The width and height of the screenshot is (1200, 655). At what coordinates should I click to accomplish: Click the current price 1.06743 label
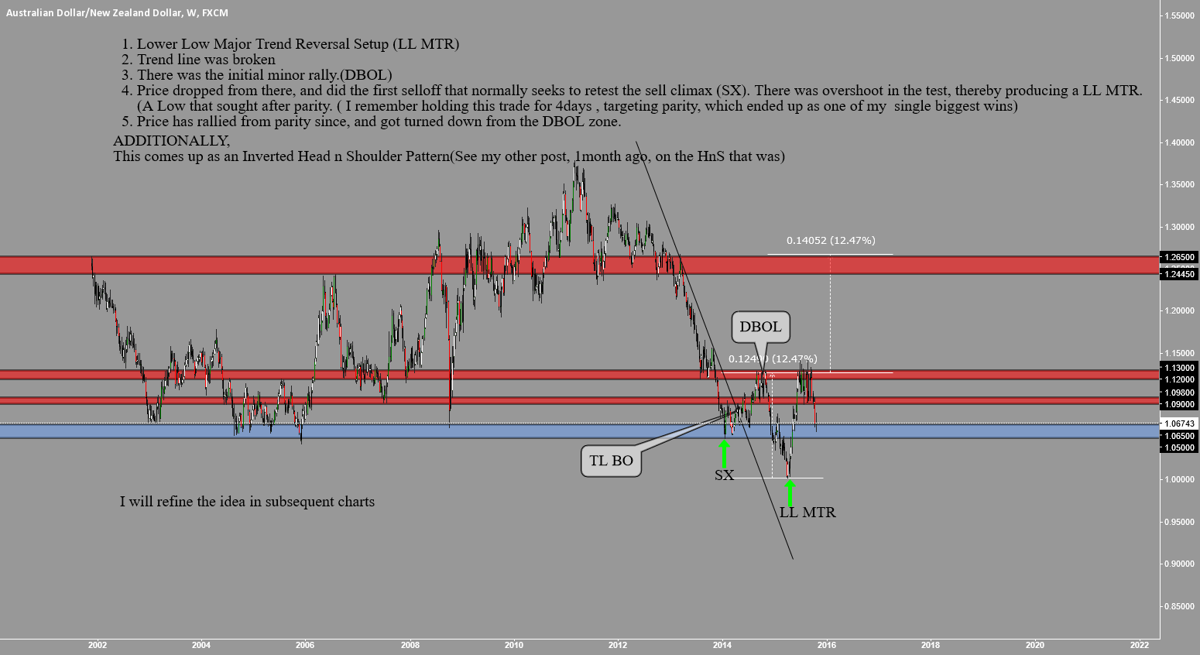[x=1179, y=424]
